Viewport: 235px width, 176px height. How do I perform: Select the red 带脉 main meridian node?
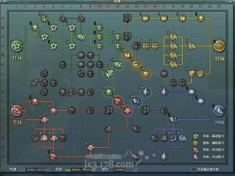[17, 110]
